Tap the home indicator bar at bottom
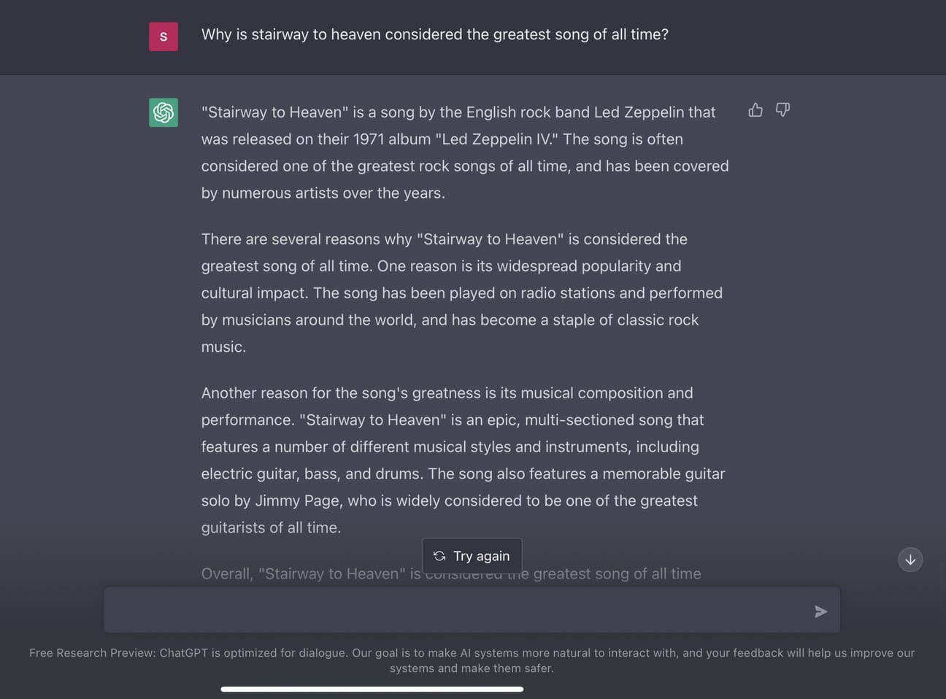946x699 pixels. [x=372, y=689]
